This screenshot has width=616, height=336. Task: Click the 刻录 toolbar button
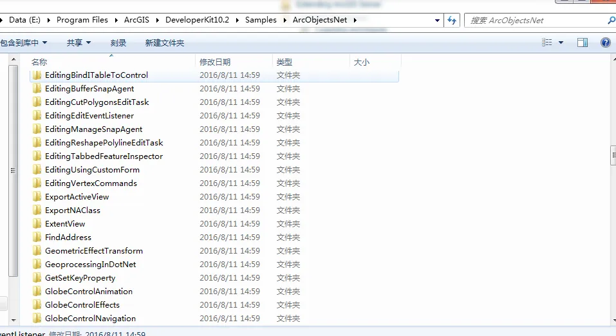[x=118, y=43]
